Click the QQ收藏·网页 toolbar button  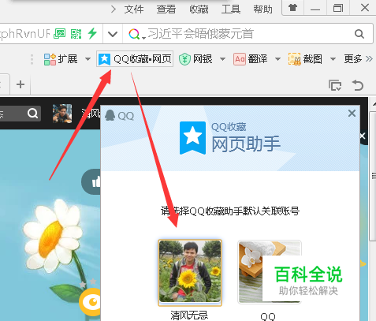135,59
